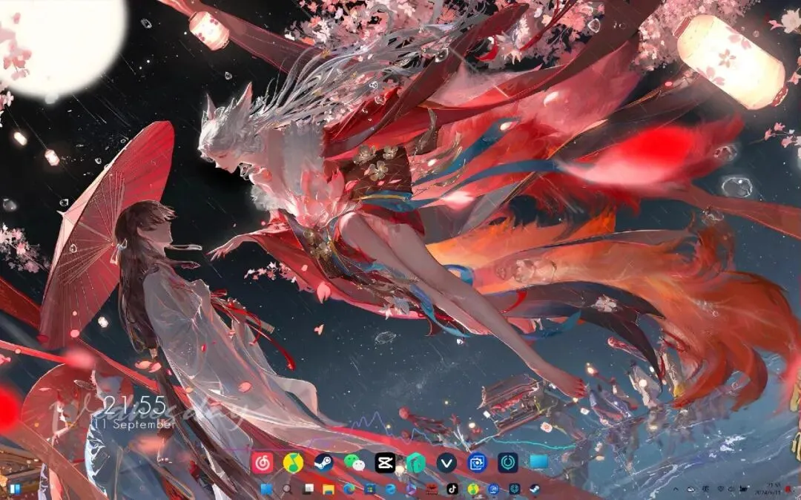Open NetEase Cloud Music from the dock

(263, 463)
